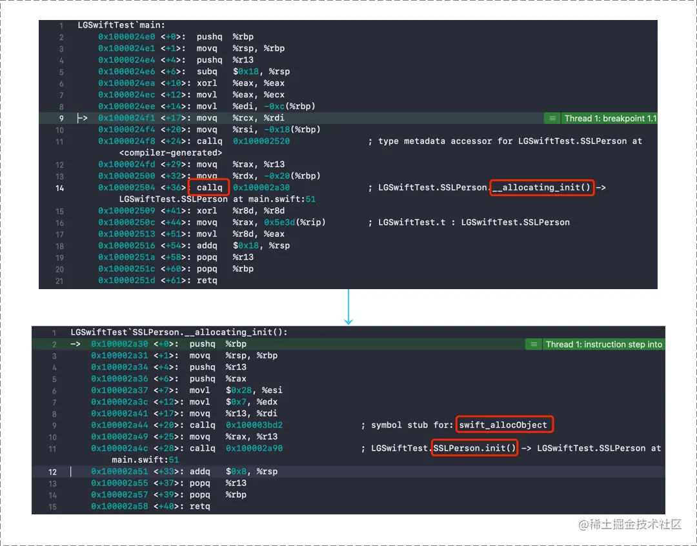Click call target 0x100003bd2
This screenshot has width=697, height=546.
(254, 425)
